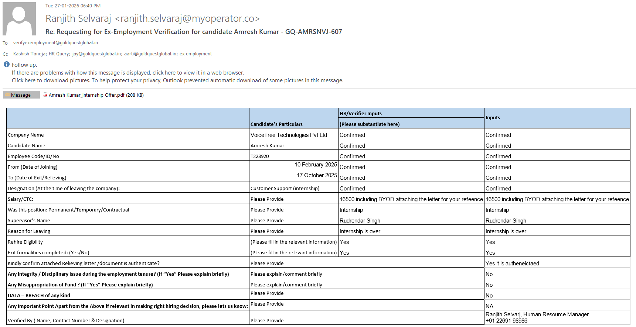Viewport: 636px width, 327px height.
Task: Select Cc recipient aarti@goldquestglobal.in
Action: coord(150,54)
